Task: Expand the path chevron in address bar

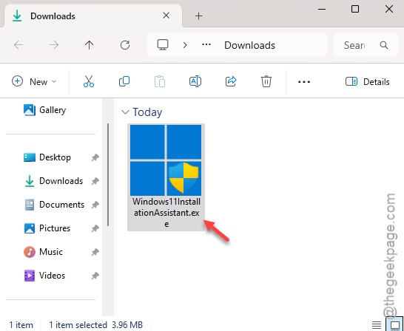Action: pyautogui.click(x=185, y=45)
